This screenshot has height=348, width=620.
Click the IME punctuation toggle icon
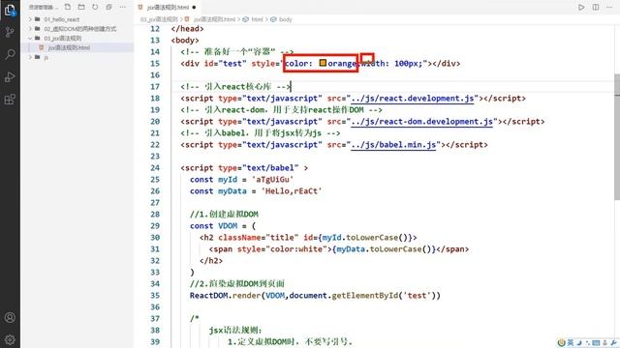coord(587,342)
